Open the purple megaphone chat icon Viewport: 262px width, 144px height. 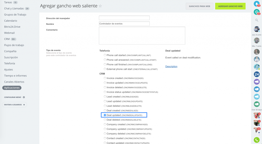[x=257, y=82]
